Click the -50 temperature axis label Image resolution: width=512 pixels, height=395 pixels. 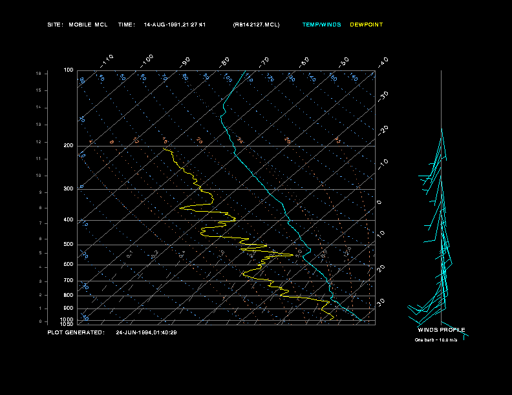344,63
